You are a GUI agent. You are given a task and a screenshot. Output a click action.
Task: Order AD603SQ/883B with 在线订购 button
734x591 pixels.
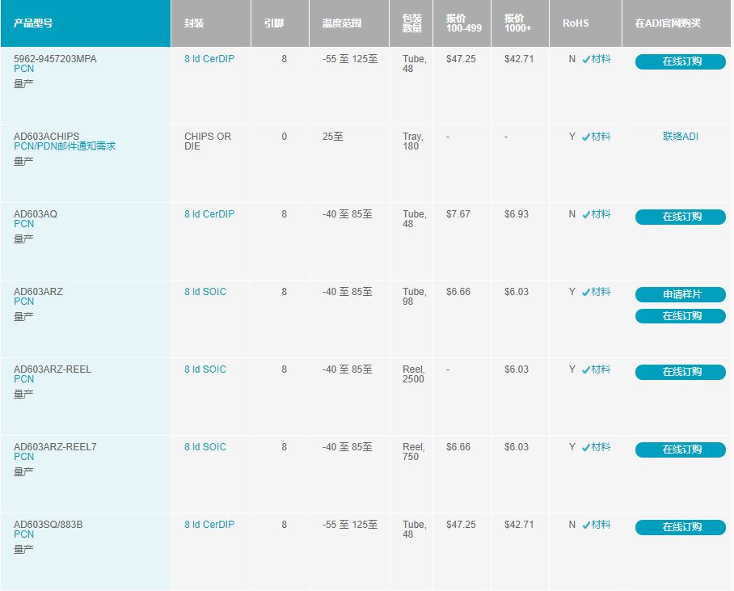tap(681, 527)
